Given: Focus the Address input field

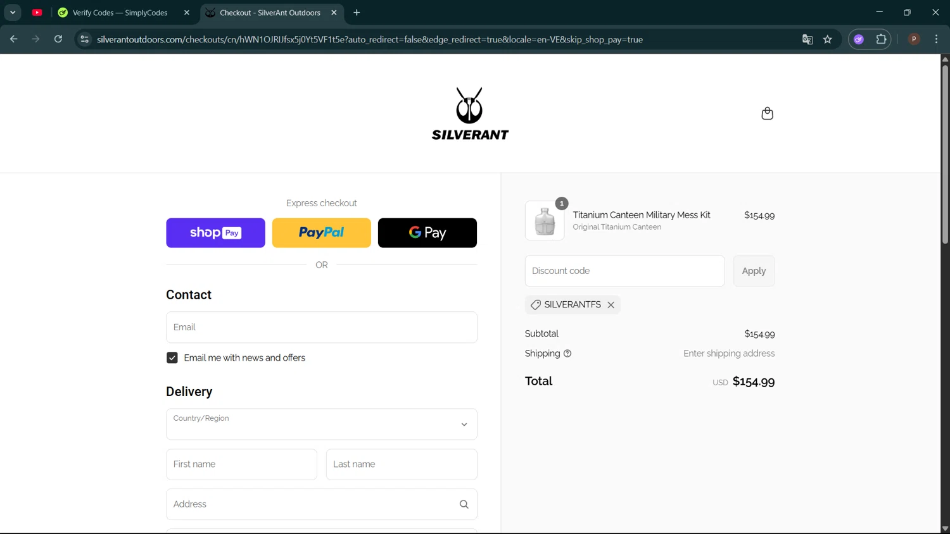Looking at the screenshot, I should [322, 504].
